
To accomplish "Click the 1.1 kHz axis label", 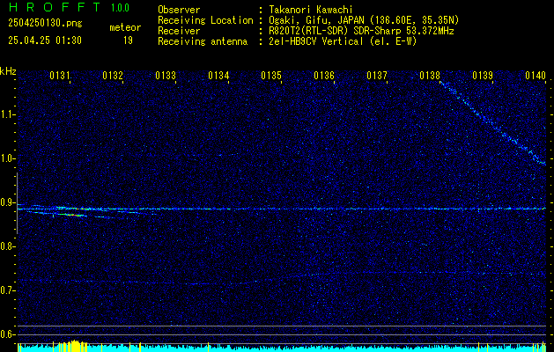I will 7,114.
